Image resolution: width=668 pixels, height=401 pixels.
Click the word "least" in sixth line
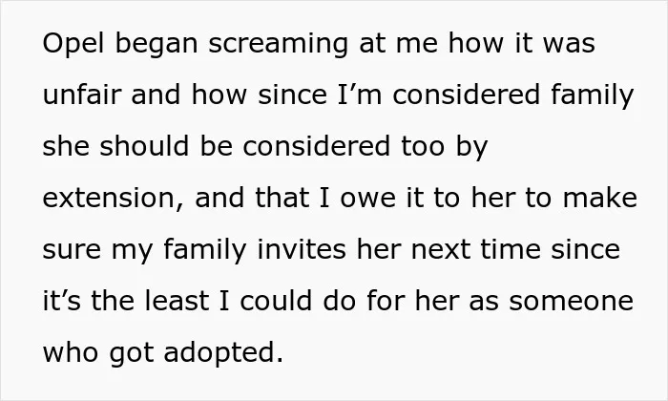pyautogui.click(x=177, y=301)
